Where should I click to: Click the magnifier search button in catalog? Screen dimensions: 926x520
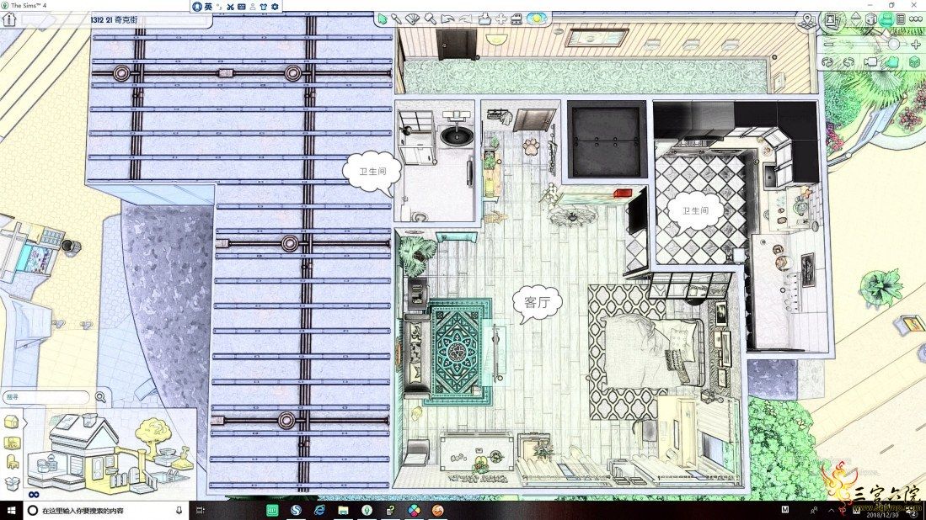[x=101, y=397]
